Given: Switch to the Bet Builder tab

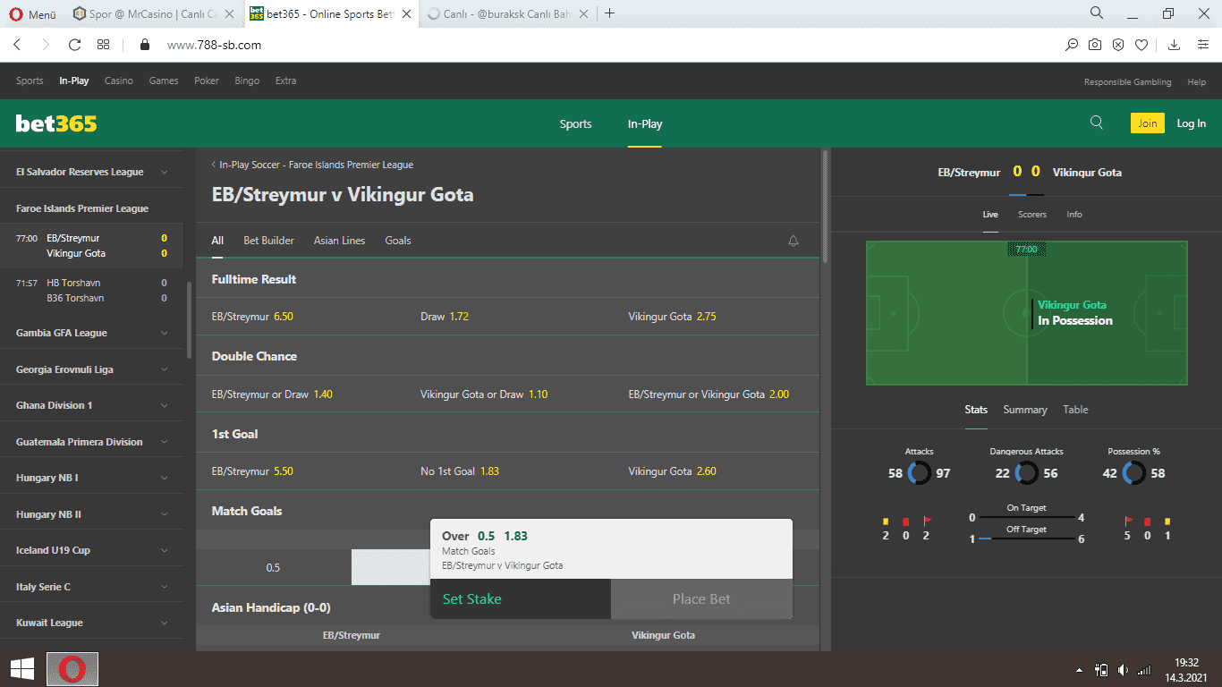Looking at the screenshot, I should [x=269, y=241].
